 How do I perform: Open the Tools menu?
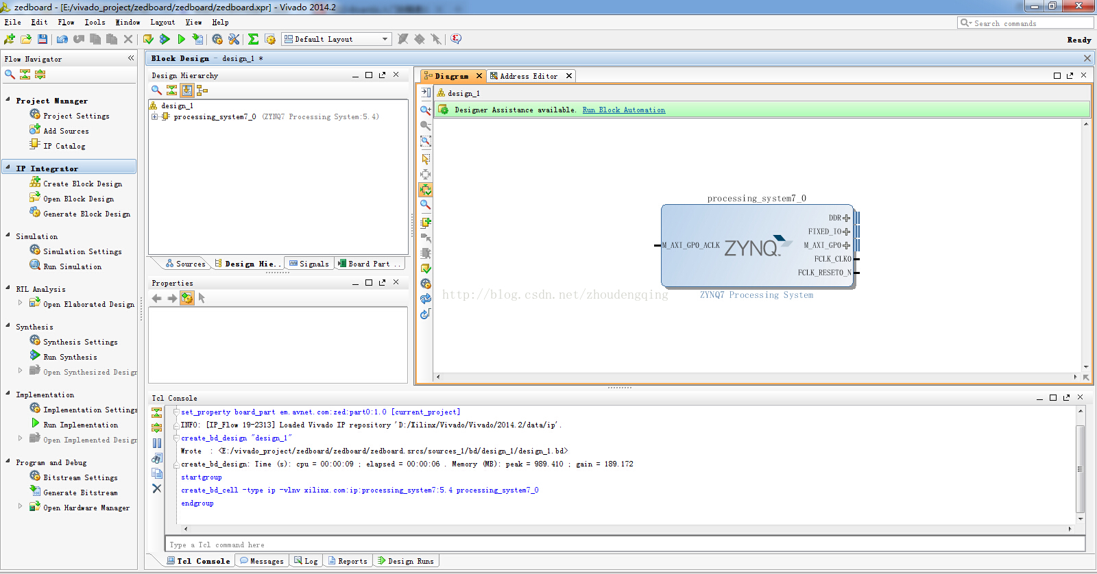point(95,22)
